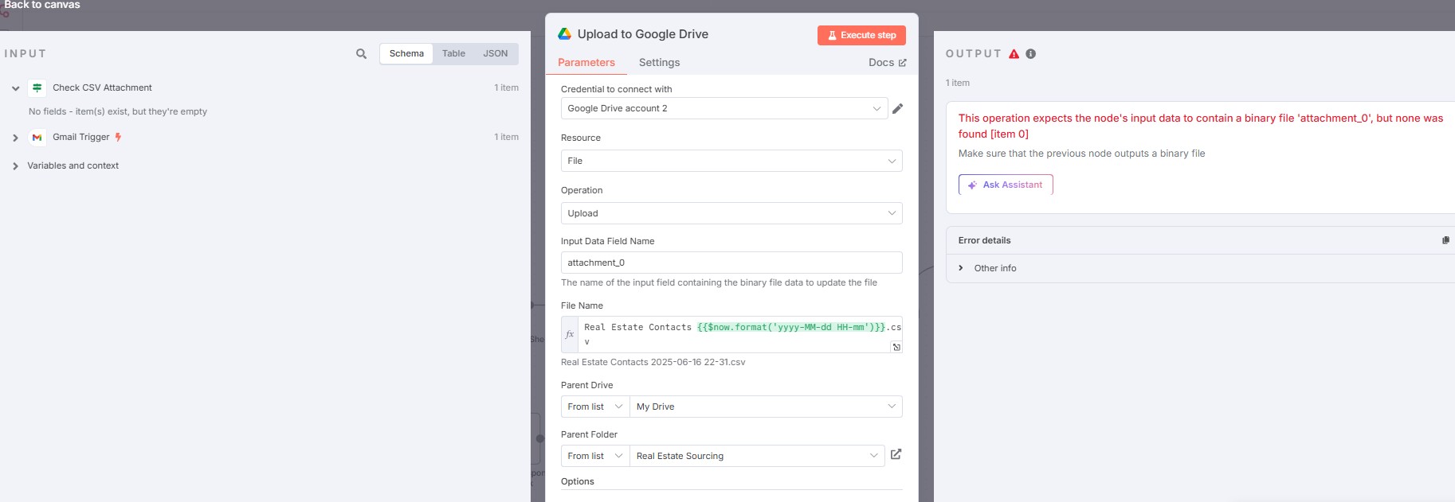Copy error details with the copy icon
The width and height of the screenshot is (1455, 502).
1445,240
